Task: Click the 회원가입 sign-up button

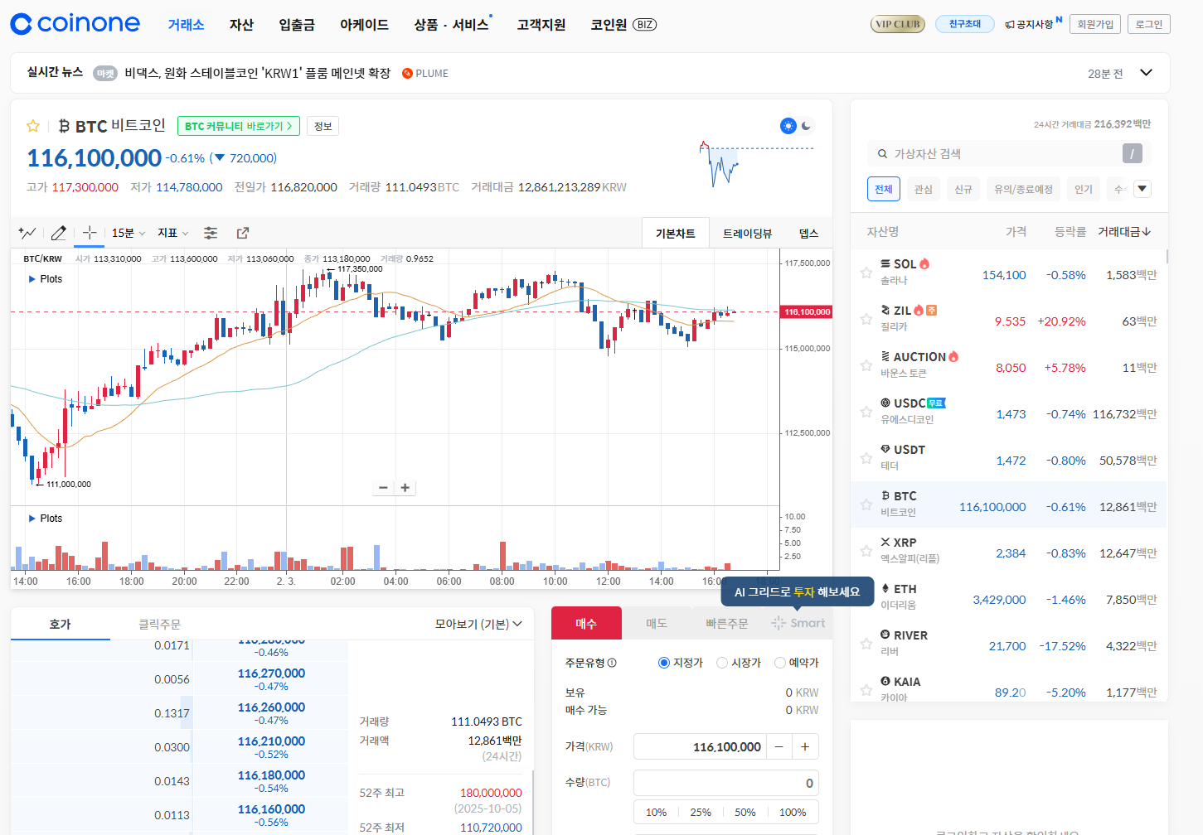Action: pyautogui.click(x=1095, y=24)
